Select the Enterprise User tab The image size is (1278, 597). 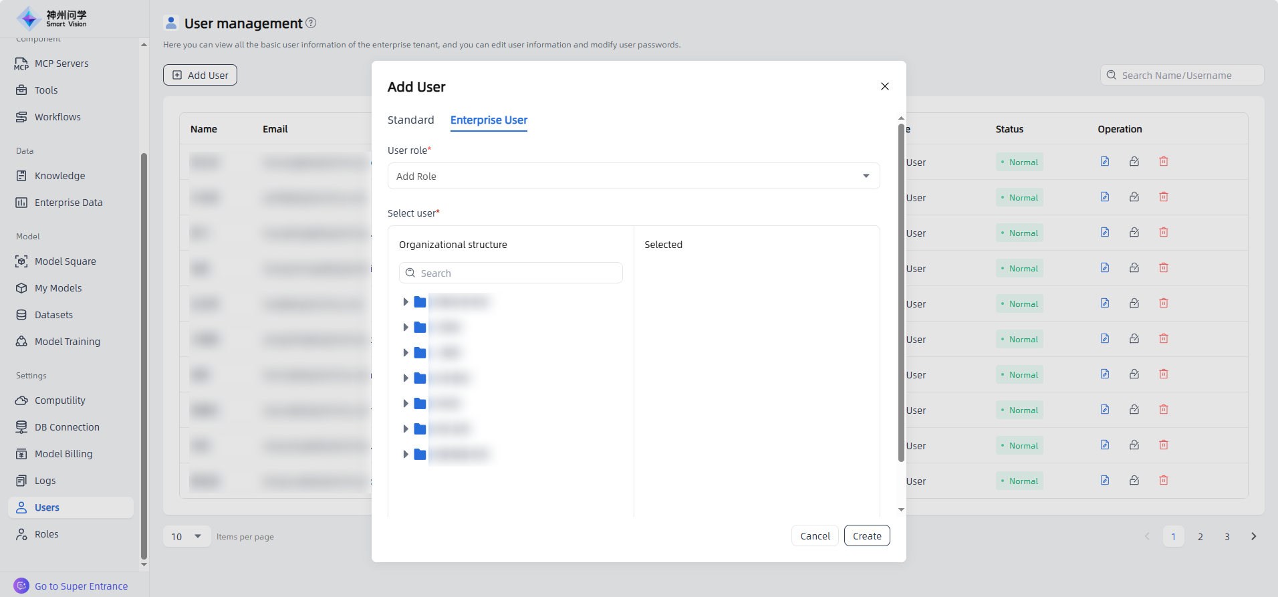(x=489, y=120)
